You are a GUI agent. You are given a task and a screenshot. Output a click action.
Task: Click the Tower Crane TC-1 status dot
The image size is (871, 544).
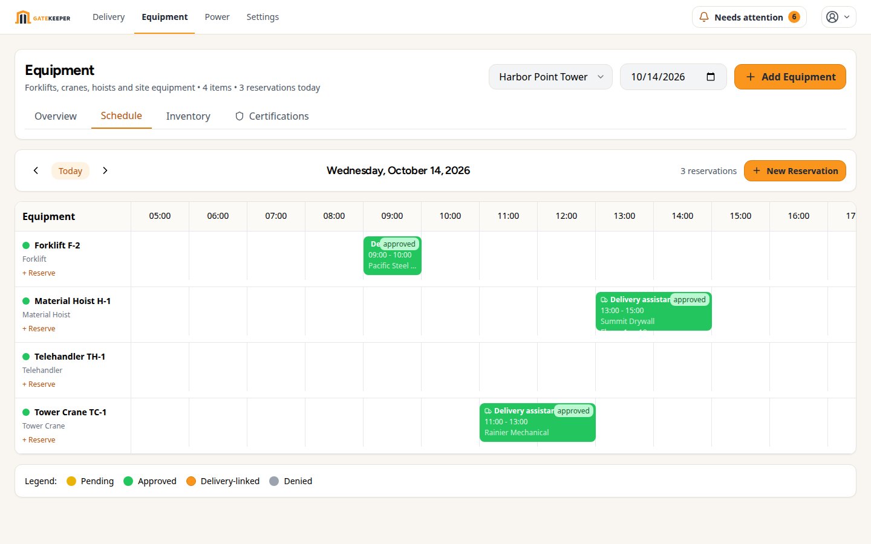pyautogui.click(x=26, y=412)
